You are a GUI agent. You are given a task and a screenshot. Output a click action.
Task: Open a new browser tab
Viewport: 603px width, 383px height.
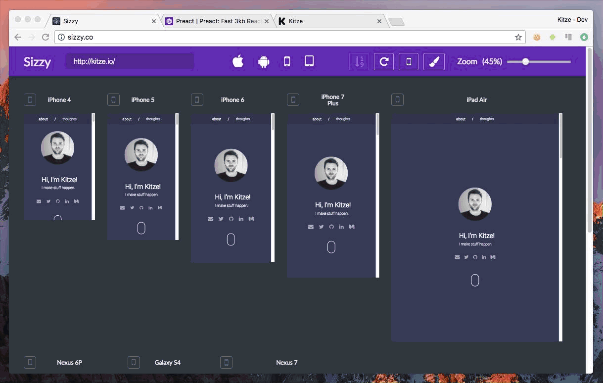(x=397, y=22)
